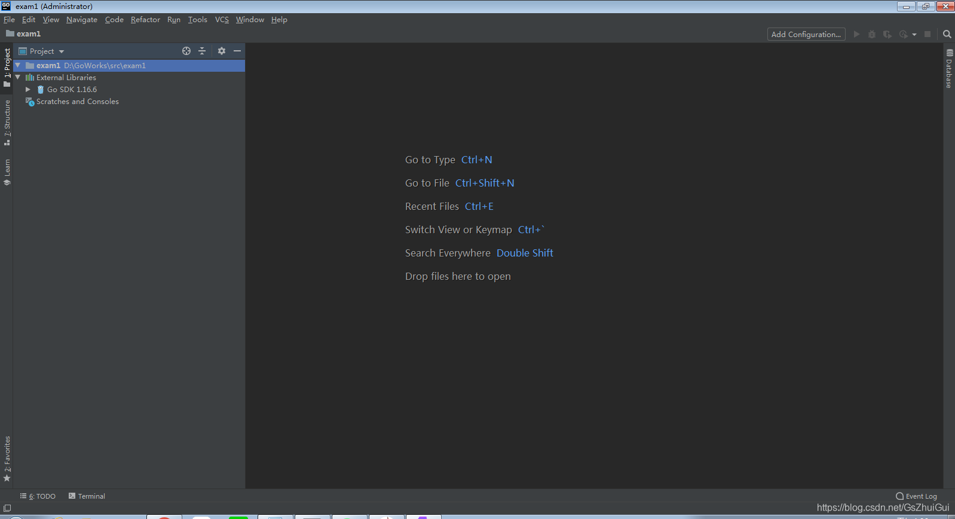Open the File menu
Image resolution: width=955 pixels, height=519 pixels.
coord(9,20)
